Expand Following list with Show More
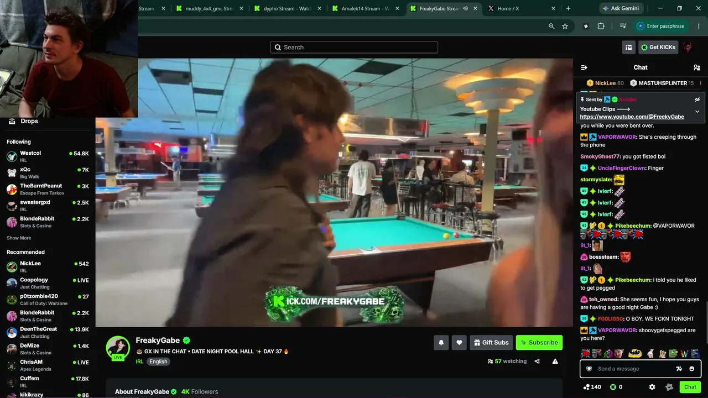This screenshot has height=398, width=708. click(19, 238)
